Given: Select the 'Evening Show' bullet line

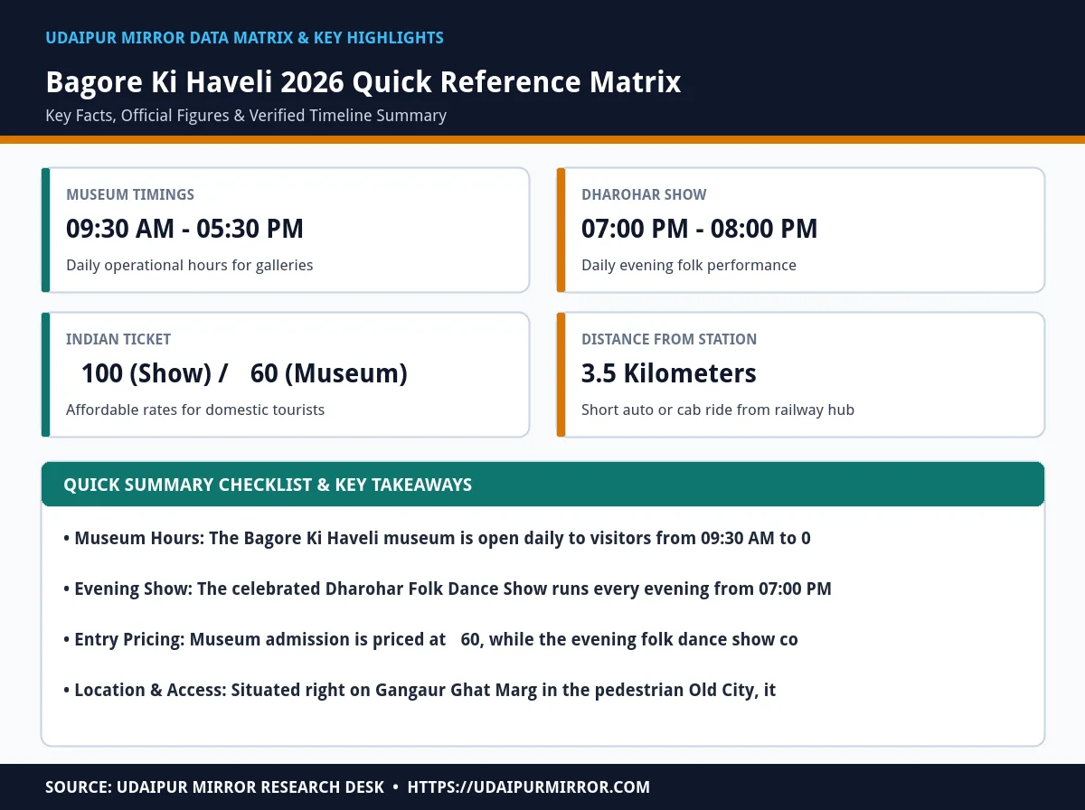Looking at the screenshot, I should [448, 589].
